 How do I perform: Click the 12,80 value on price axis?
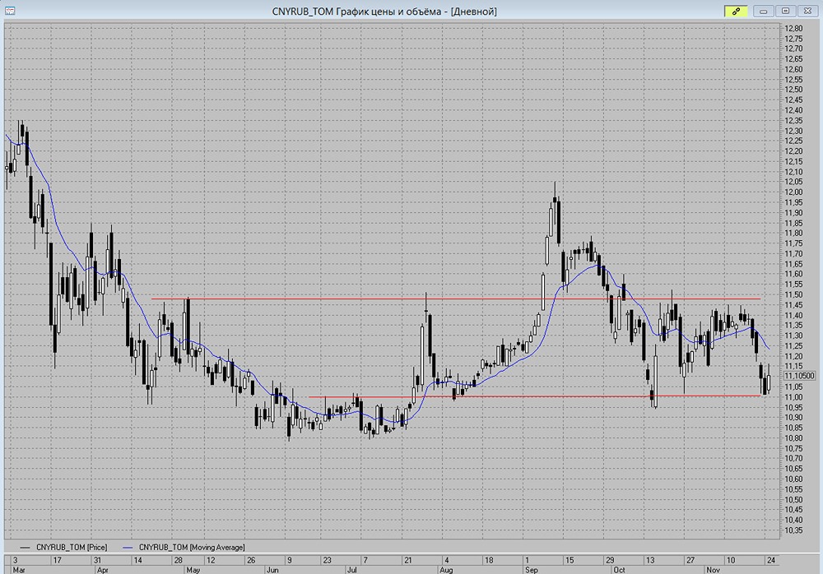pyautogui.click(x=793, y=29)
